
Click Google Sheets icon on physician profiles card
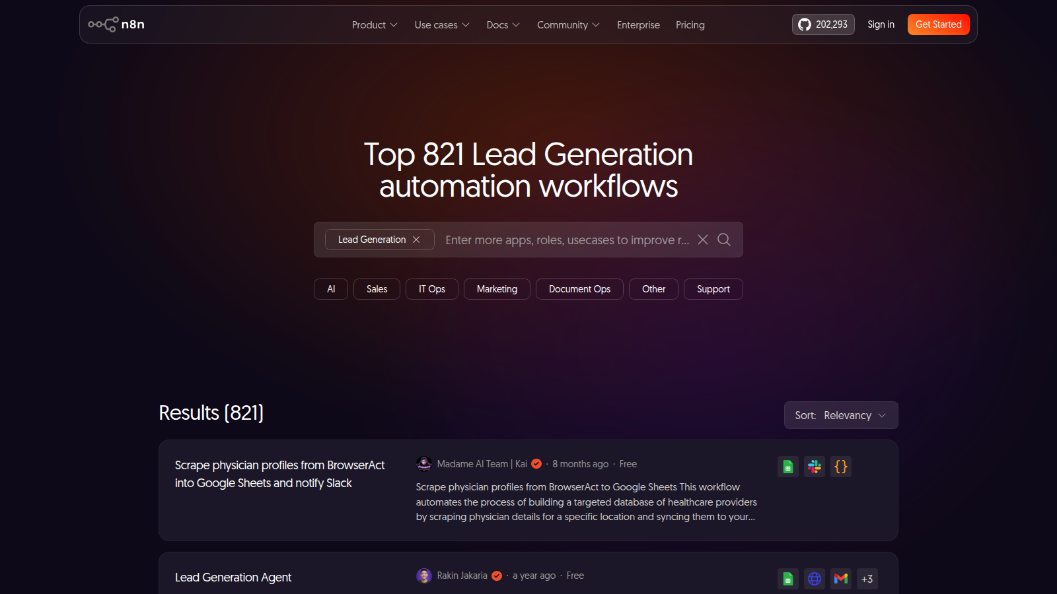[788, 467]
